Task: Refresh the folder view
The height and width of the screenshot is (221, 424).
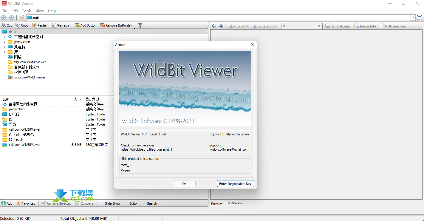Action: click(60, 25)
